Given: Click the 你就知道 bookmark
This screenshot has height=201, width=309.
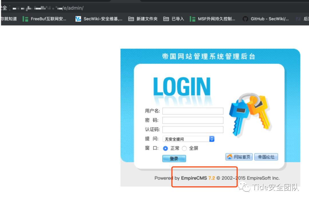Looking at the screenshot, I should coord(9,19).
